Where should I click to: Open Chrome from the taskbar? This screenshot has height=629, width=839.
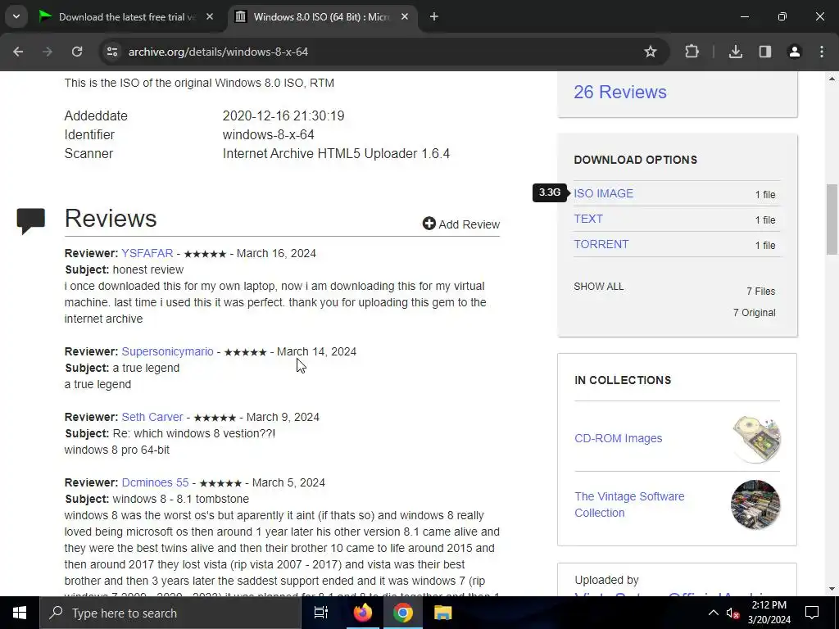pyautogui.click(x=402, y=613)
